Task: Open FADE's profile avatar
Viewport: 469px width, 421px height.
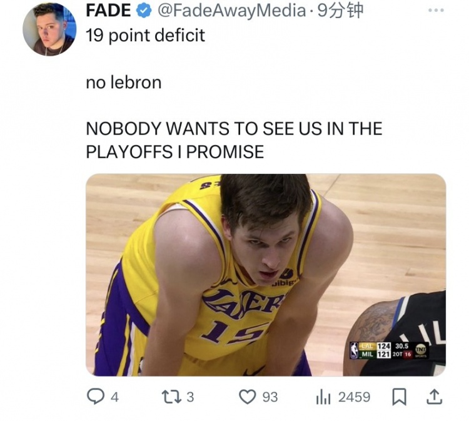Action: 49,29
